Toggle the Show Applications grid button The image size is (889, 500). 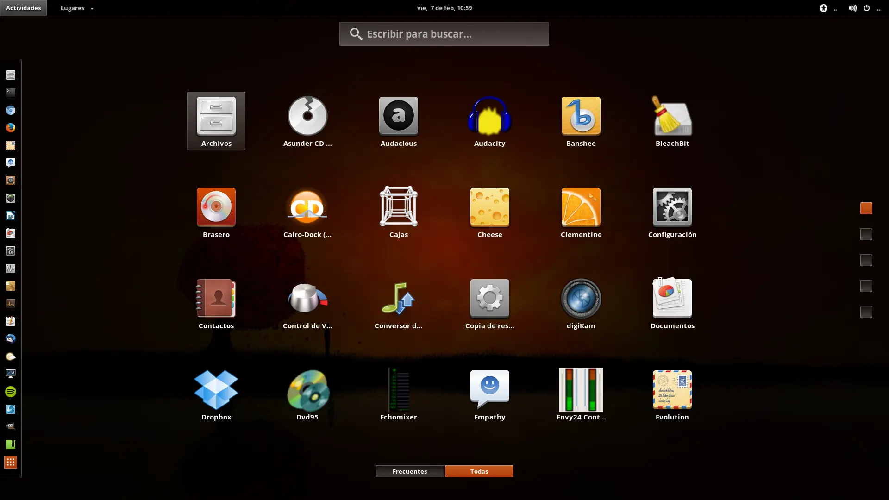[11, 462]
